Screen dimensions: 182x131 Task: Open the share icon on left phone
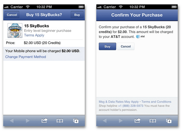click(44, 121)
